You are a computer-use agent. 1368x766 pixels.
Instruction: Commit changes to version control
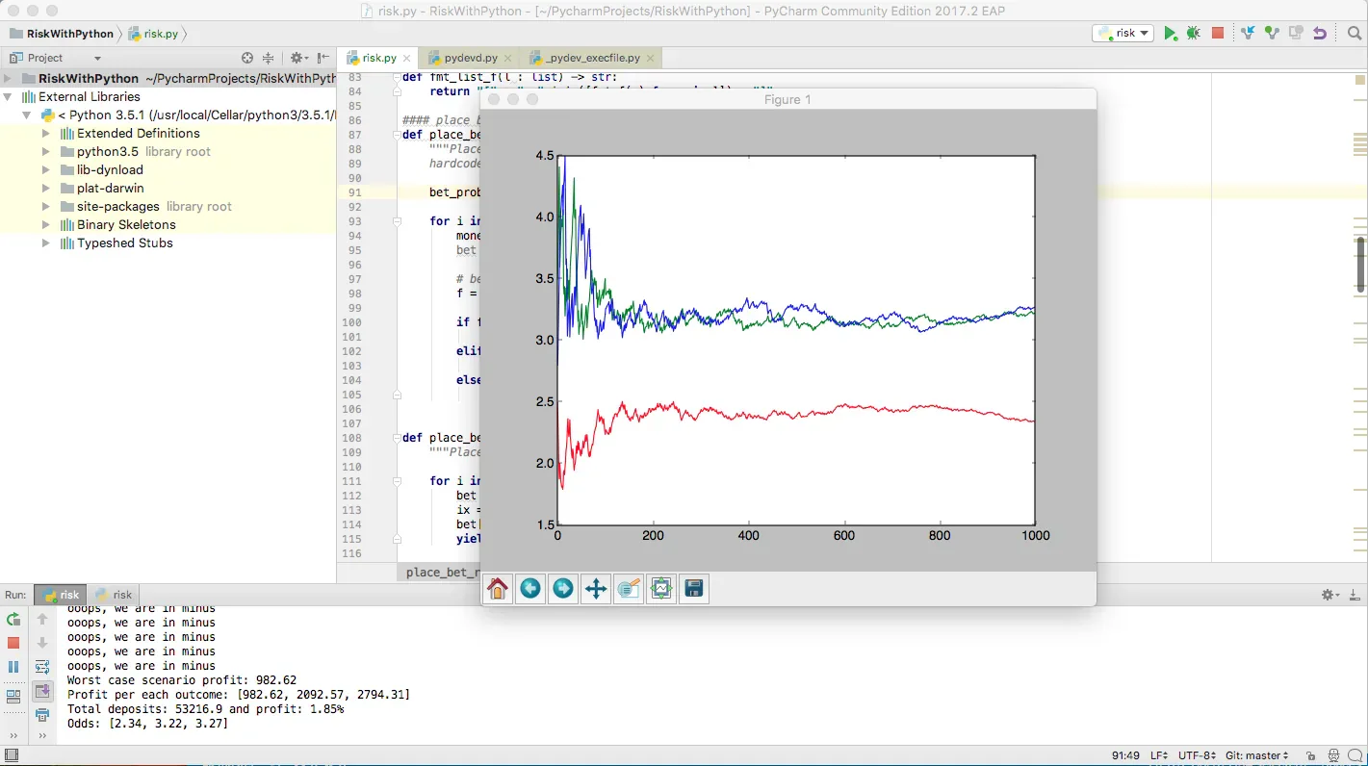pos(1272,33)
